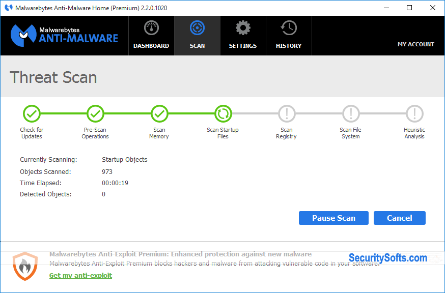The image size is (445, 293).
Task: Click the Objects Scanned label
Action: click(x=45, y=172)
